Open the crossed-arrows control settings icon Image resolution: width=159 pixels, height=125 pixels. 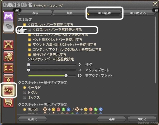[8, 45]
